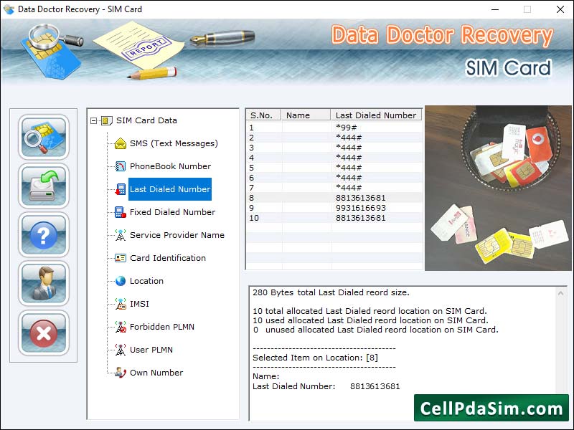This screenshot has height=430, width=574.
Task: Select SMS (Text Messages) tree item
Action: coord(174,143)
